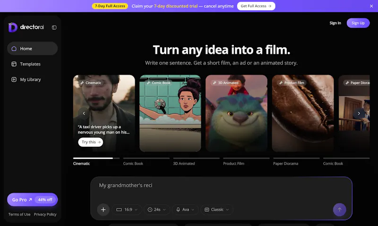Click the 7-Day Full Access badge
This screenshot has width=378, height=226.
(110, 6)
